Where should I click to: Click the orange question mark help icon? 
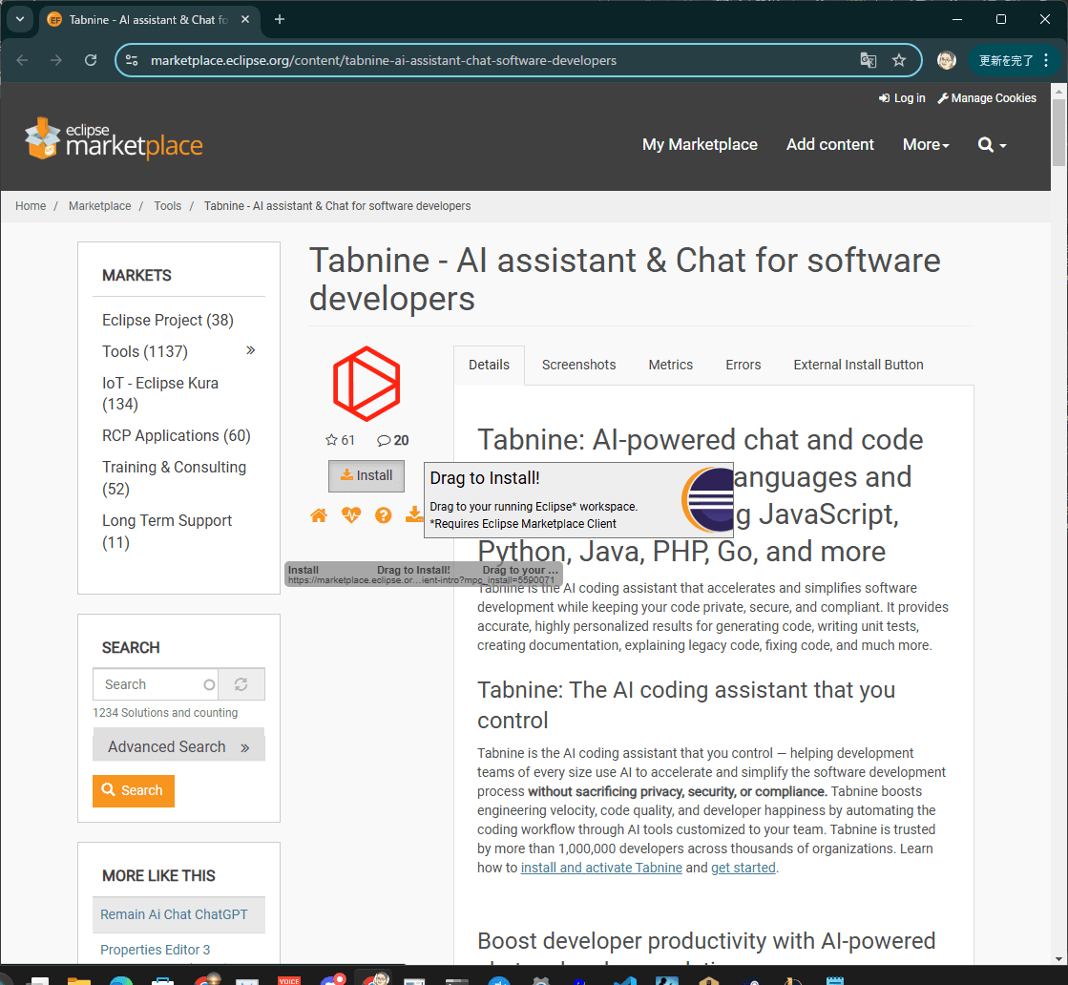point(383,515)
